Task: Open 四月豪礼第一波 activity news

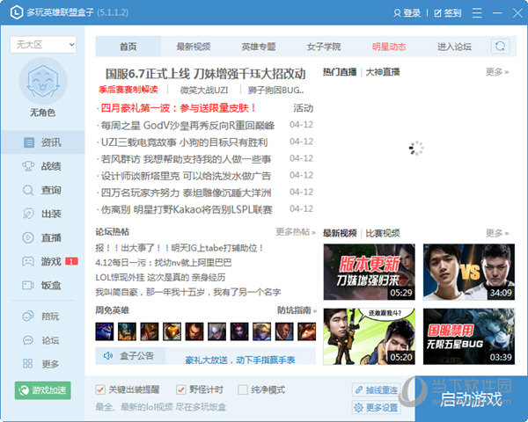Action: (179, 108)
